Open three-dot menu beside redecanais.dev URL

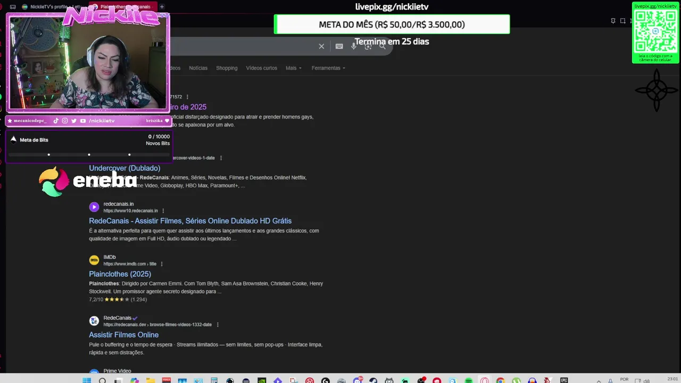coord(217,324)
